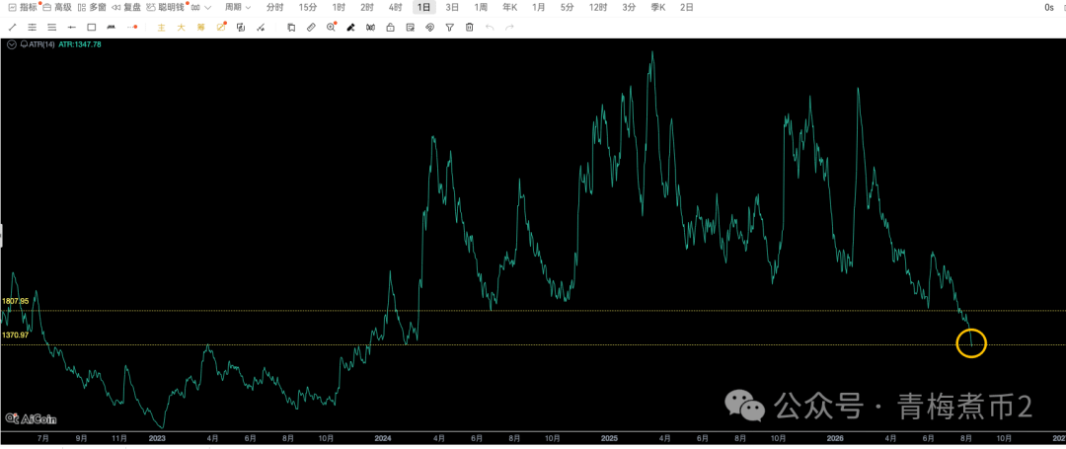
Task: Open the 复盘 replay mode
Action: 125,8
